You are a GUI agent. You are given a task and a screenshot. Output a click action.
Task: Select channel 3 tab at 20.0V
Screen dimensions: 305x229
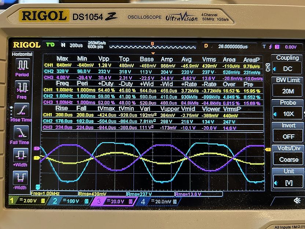pos(115,201)
